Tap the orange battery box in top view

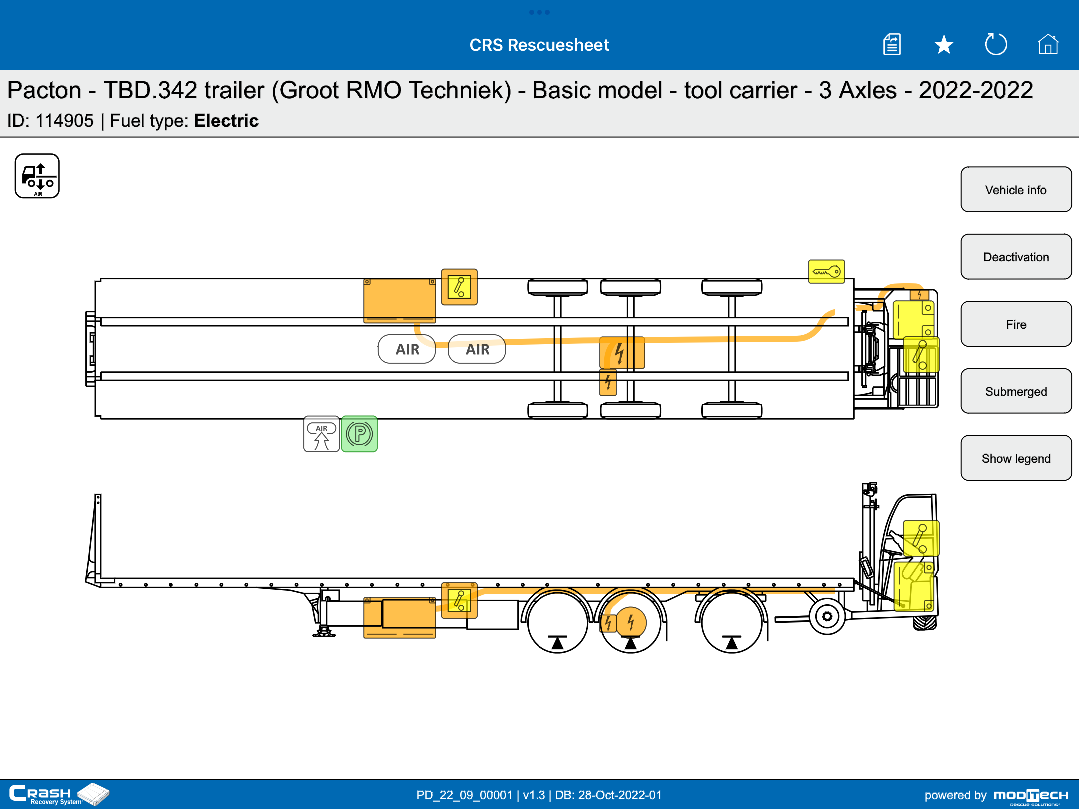click(399, 300)
